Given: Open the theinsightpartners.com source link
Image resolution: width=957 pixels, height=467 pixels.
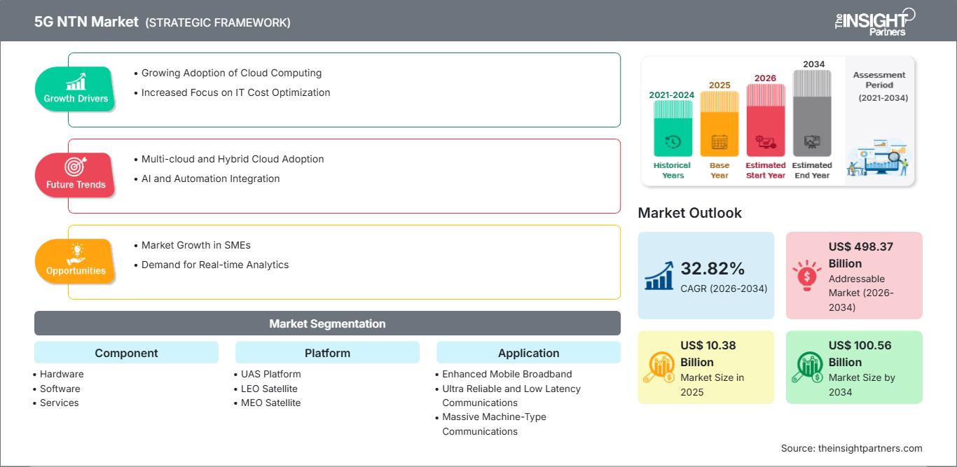Looking at the screenshot, I should (x=870, y=448).
